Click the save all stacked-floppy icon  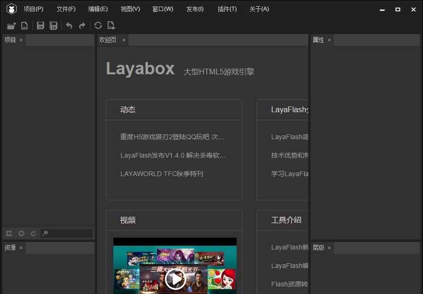click(x=54, y=26)
